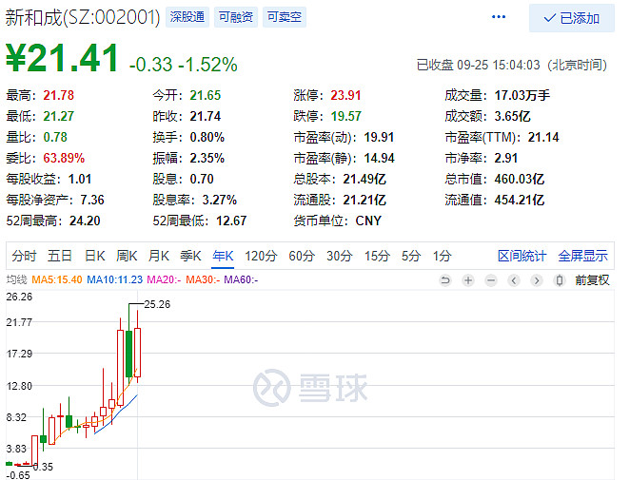The image size is (630, 480).
Task: Click the MA30:- indicator label
Action: 203,279
